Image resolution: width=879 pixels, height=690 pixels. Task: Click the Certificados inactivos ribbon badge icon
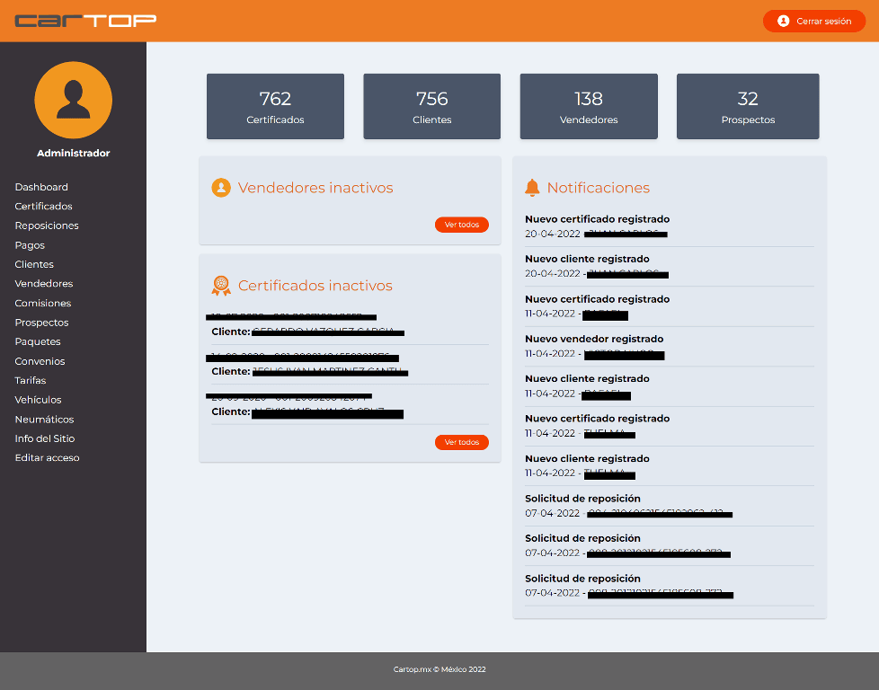[x=221, y=286]
